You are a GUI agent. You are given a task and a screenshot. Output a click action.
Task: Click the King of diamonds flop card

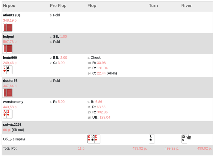point(97,139)
